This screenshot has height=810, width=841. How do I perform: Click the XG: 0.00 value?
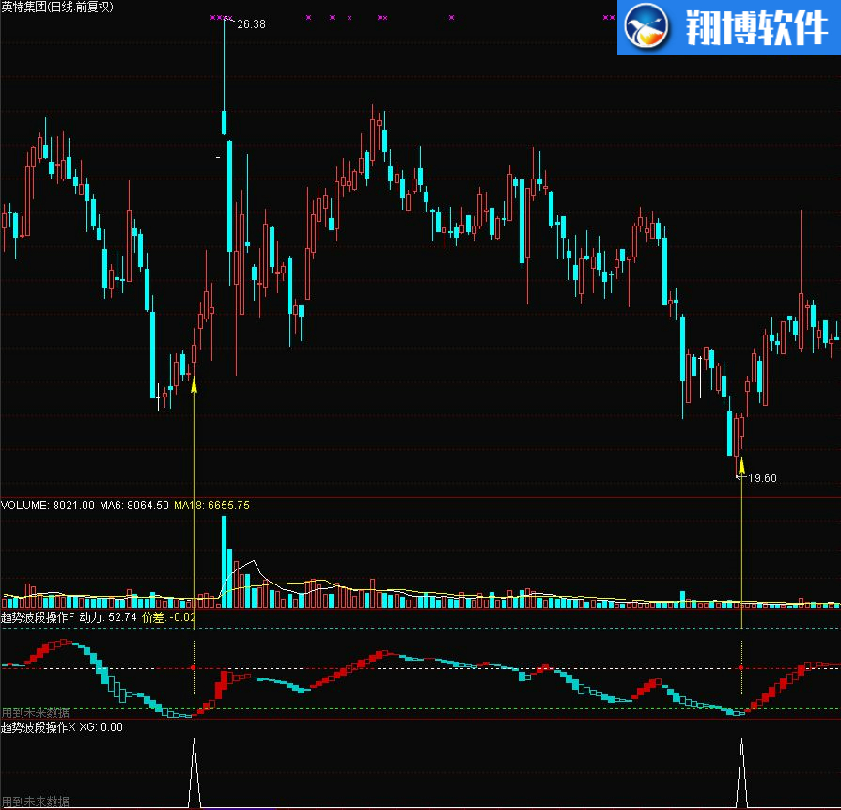point(101,727)
